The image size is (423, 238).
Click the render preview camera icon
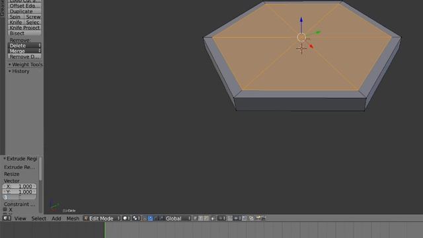[258, 218]
